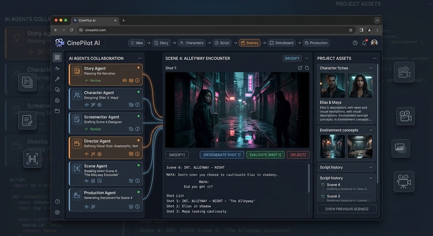Open the overlapping windows icon in sidebar

(x=57, y=90)
